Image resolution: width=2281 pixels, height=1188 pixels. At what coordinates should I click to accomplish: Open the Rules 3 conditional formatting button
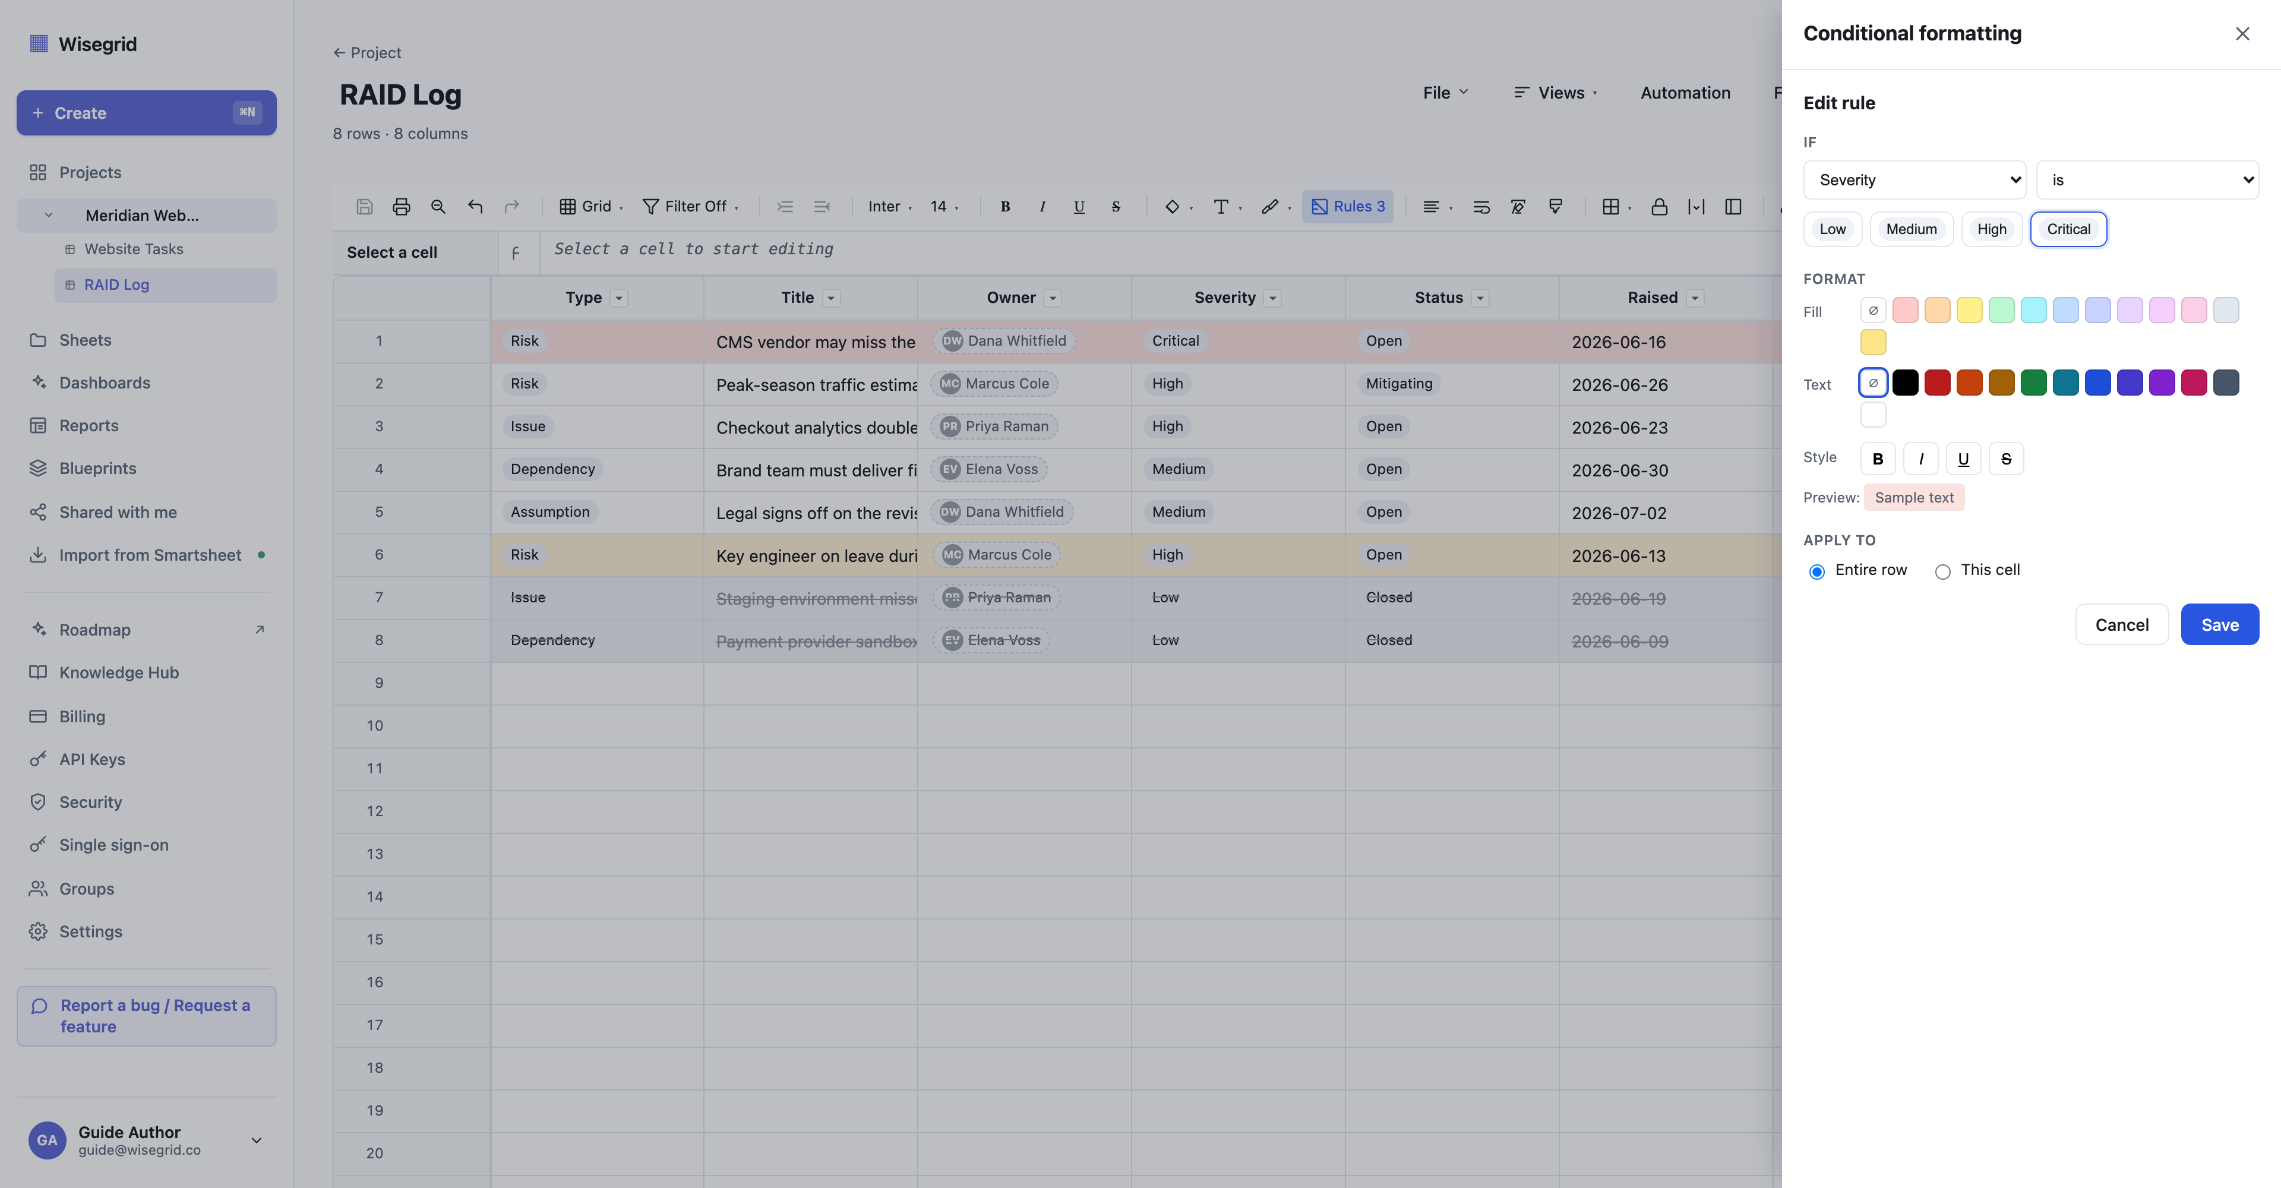pyautogui.click(x=1348, y=206)
